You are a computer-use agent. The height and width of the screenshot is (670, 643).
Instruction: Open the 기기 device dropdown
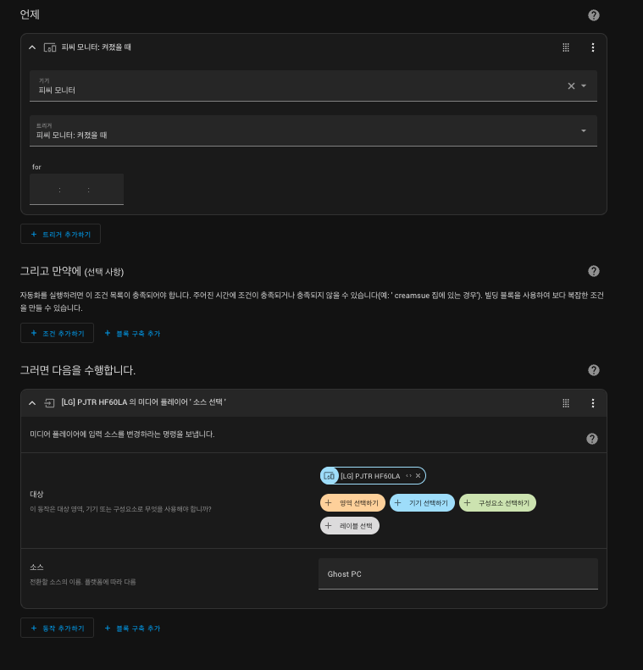[584, 86]
